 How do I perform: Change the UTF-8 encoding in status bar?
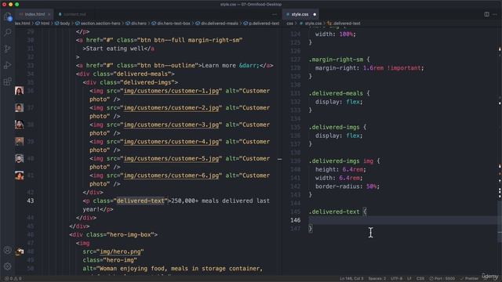(x=396, y=279)
